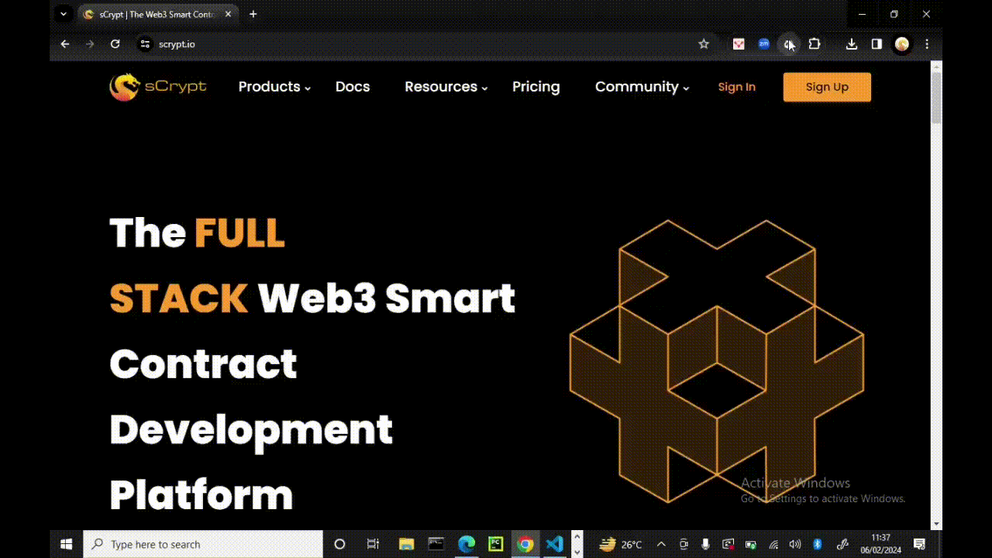Open the Chrome extensions puzzle icon
This screenshot has height=558, width=992.
point(815,44)
